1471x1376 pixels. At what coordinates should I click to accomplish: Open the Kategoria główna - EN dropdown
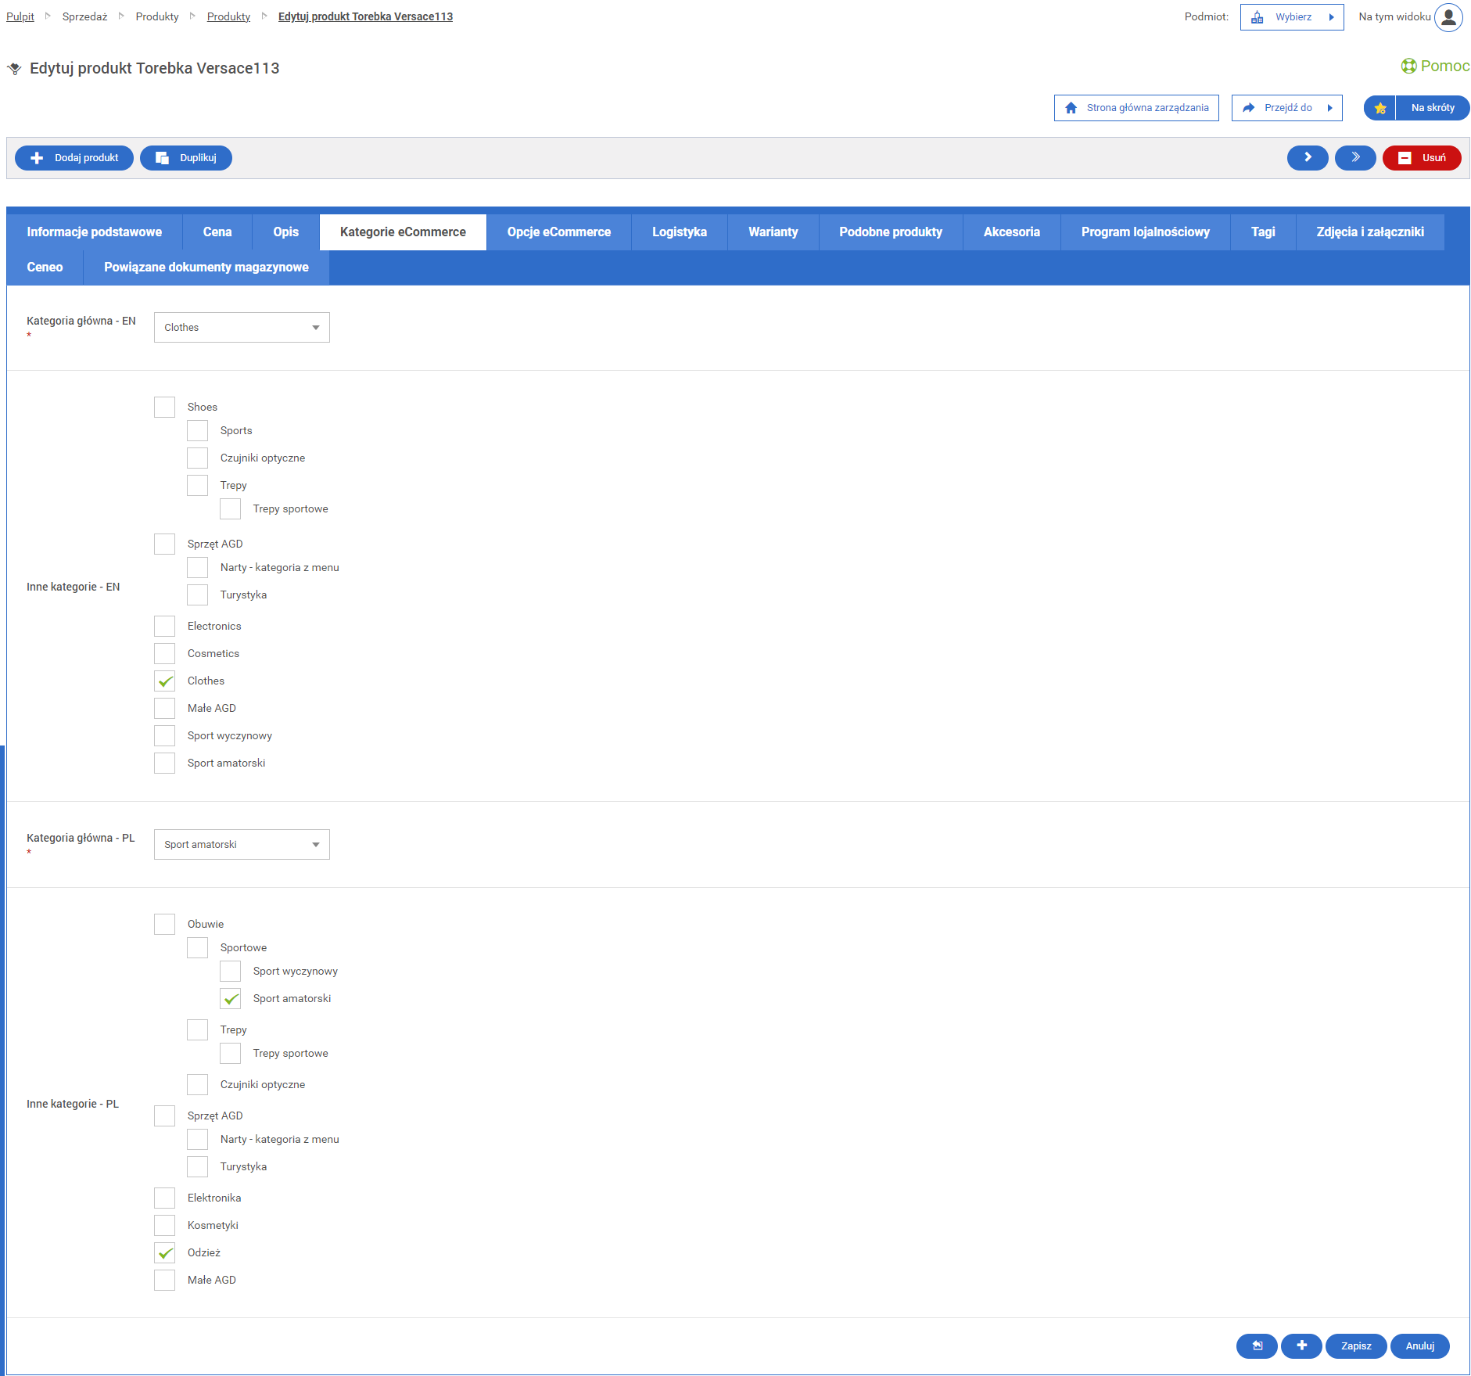(242, 328)
